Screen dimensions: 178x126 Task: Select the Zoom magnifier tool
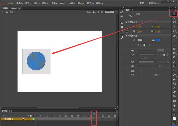[174, 110]
